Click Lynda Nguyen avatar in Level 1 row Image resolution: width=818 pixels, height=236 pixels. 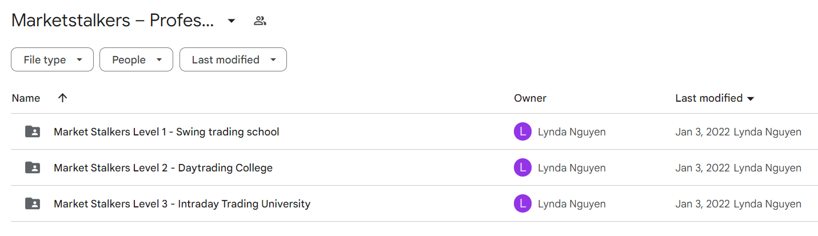coord(522,132)
